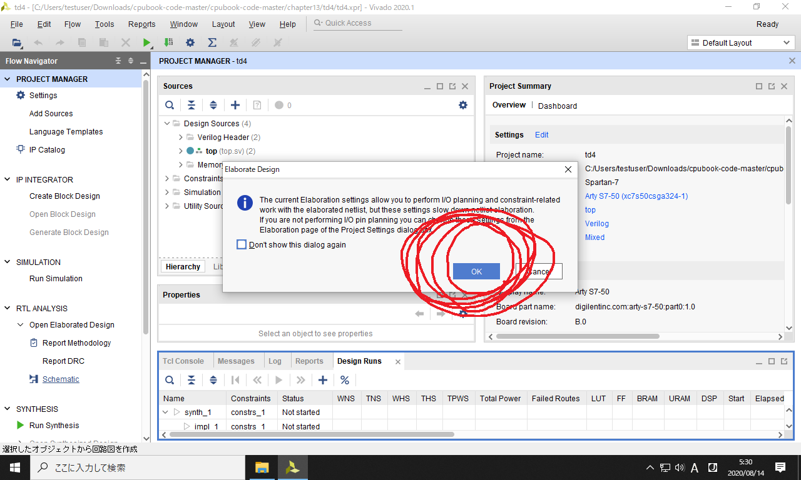The width and height of the screenshot is (801, 480).
Task: Click the green Run flow toolbar arrow
Action: pyautogui.click(x=146, y=42)
